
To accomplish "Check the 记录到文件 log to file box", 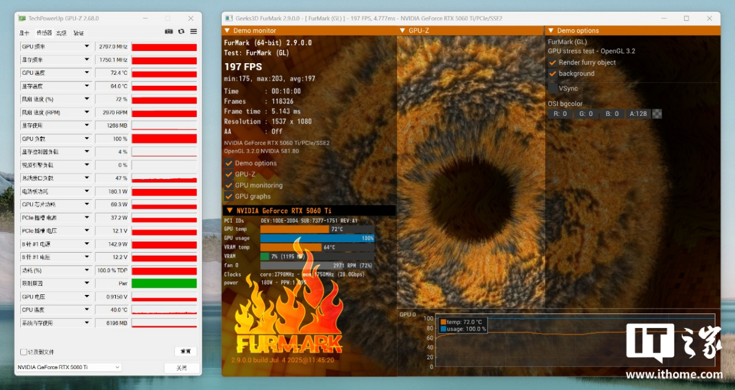I will click(24, 352).
